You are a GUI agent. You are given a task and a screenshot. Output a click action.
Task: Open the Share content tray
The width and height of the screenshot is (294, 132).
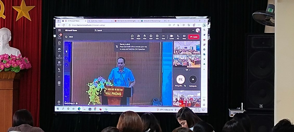tap(184, 37)
